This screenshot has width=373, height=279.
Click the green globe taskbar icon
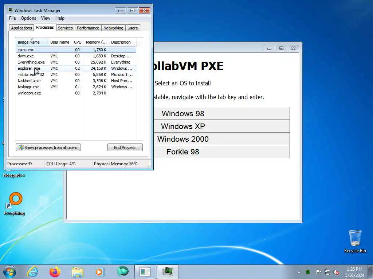pos(123,271)
